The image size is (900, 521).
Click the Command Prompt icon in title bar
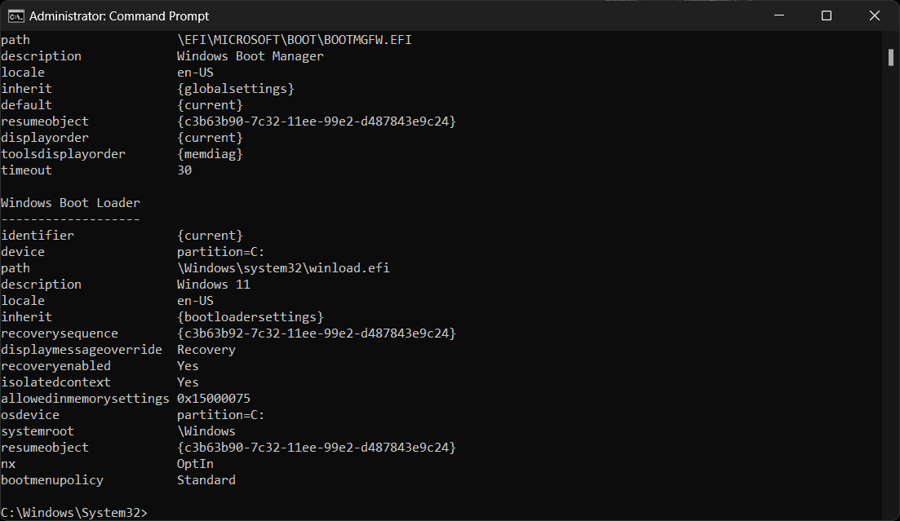click(16, 15)
